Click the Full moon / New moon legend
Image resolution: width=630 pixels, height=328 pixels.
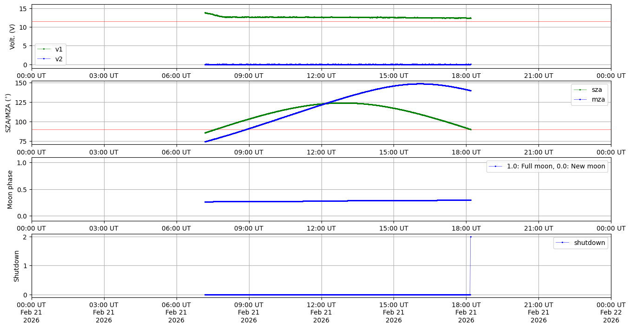tap(547, 166)
